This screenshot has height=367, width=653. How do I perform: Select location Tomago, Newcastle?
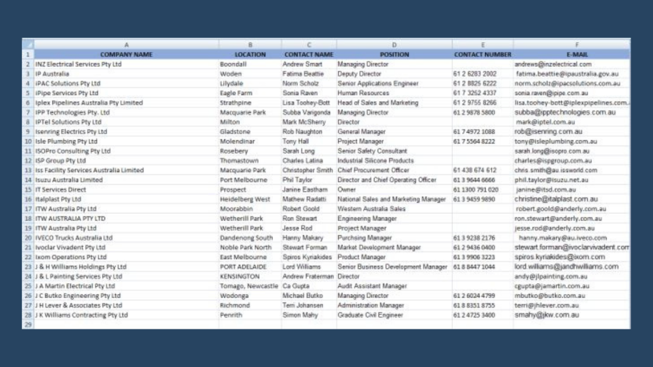point(250,286)
